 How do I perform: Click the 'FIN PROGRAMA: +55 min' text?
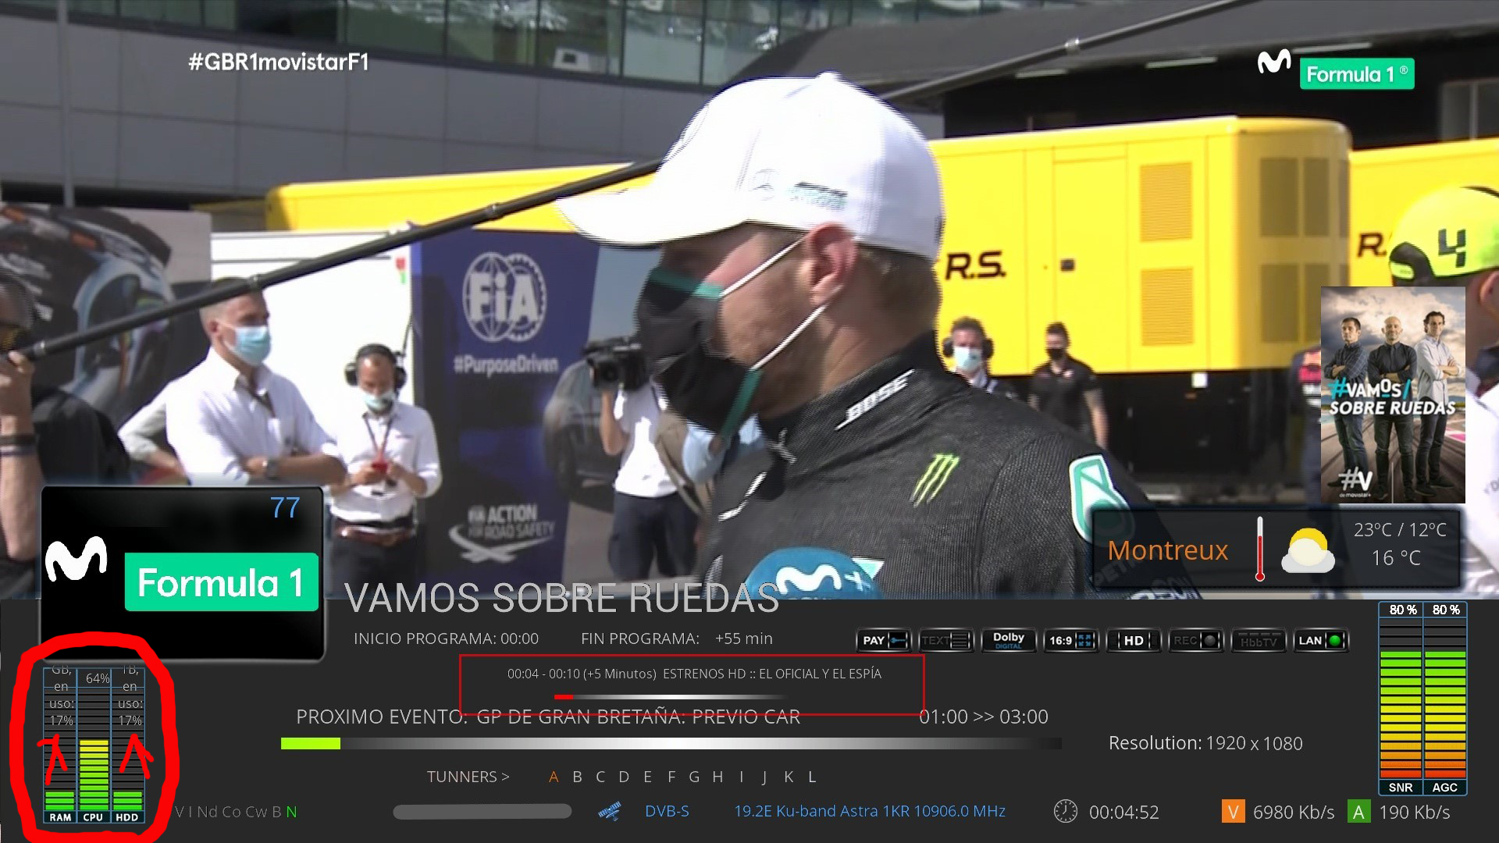(x=677, y=638)
